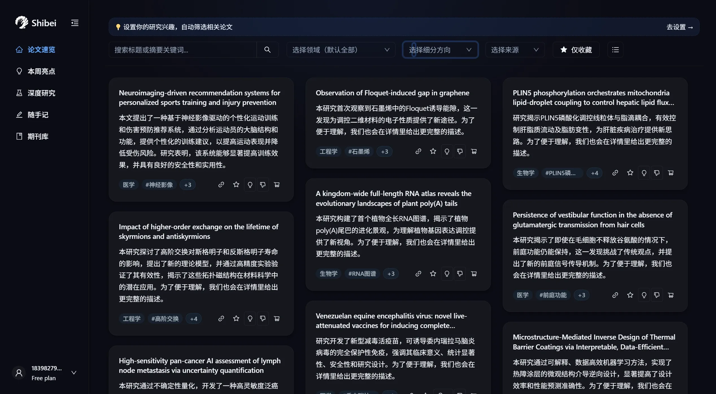Viewport: 716px width, 394px height.
Task: Switch to list view with the list icon
Action: click(x=615, y=50)
